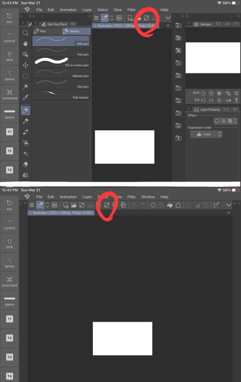
Task: Click Clear sparkle-circle icon in lower command bar
Action: tap(153, 205)
